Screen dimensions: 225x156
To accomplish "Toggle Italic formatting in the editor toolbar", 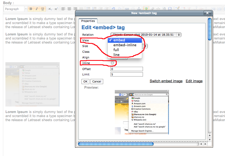I will coord(37,9).
